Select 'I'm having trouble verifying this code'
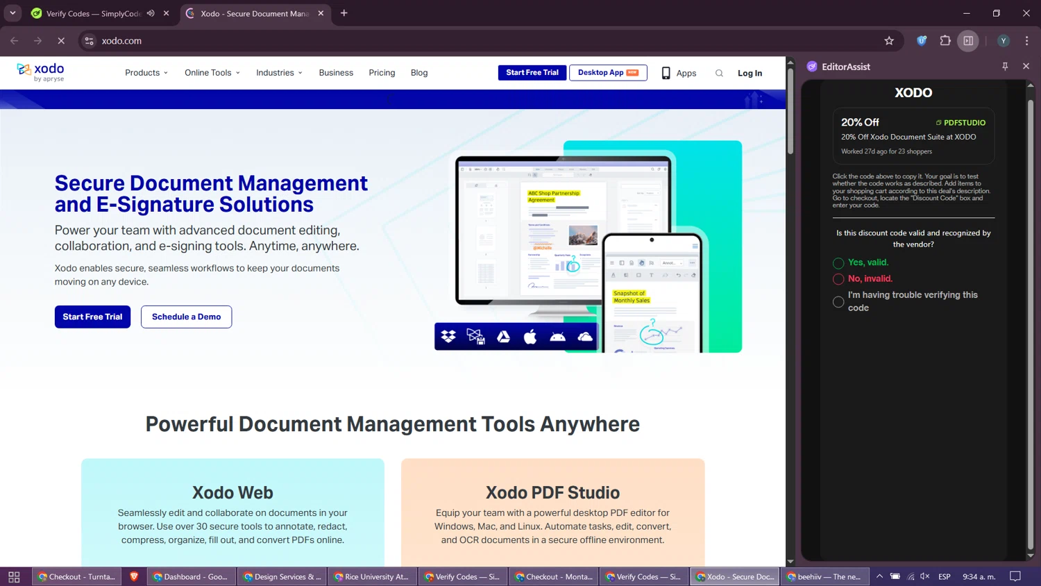The height and width of the screenshot is (586, 1041). pos(838,302)
